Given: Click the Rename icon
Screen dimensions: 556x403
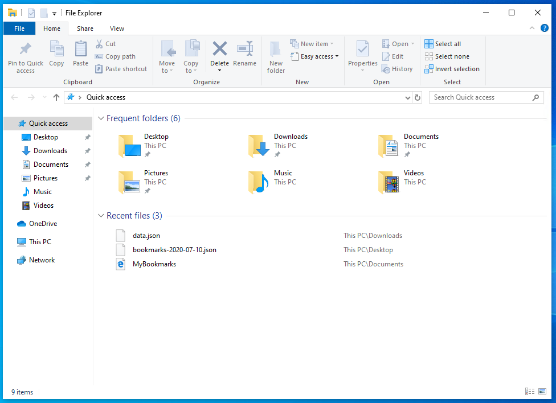Looking at the screenshot, I should tap(244, 49).
